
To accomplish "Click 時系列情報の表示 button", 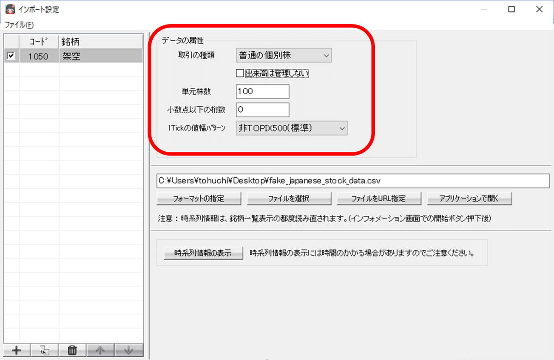I will [x=203, y=253].
